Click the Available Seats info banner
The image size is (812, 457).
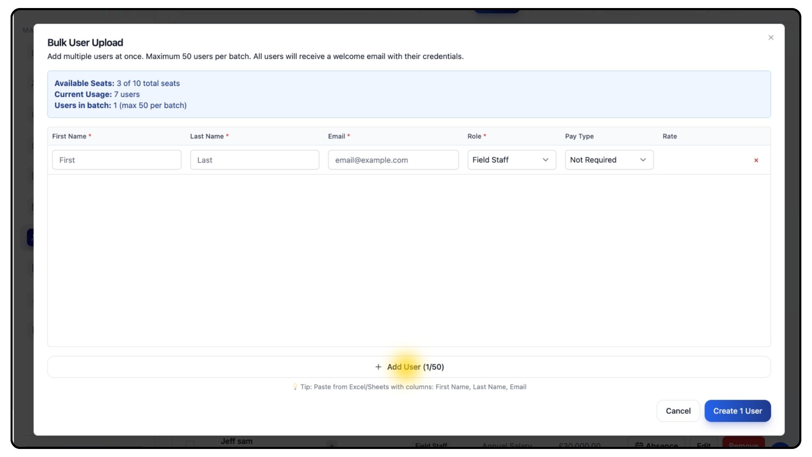[409, 94]
